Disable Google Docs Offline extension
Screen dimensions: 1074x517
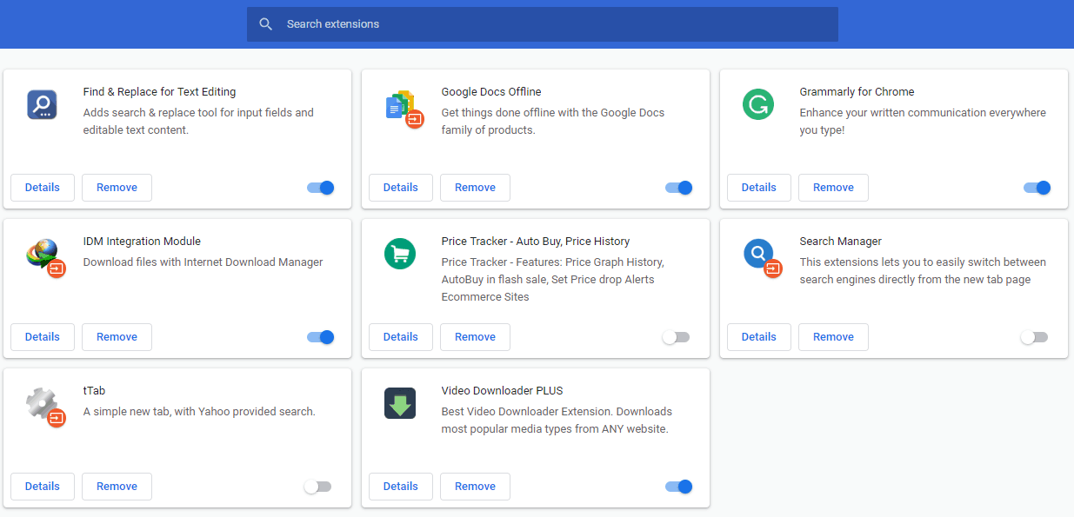(x=679, y=188)
